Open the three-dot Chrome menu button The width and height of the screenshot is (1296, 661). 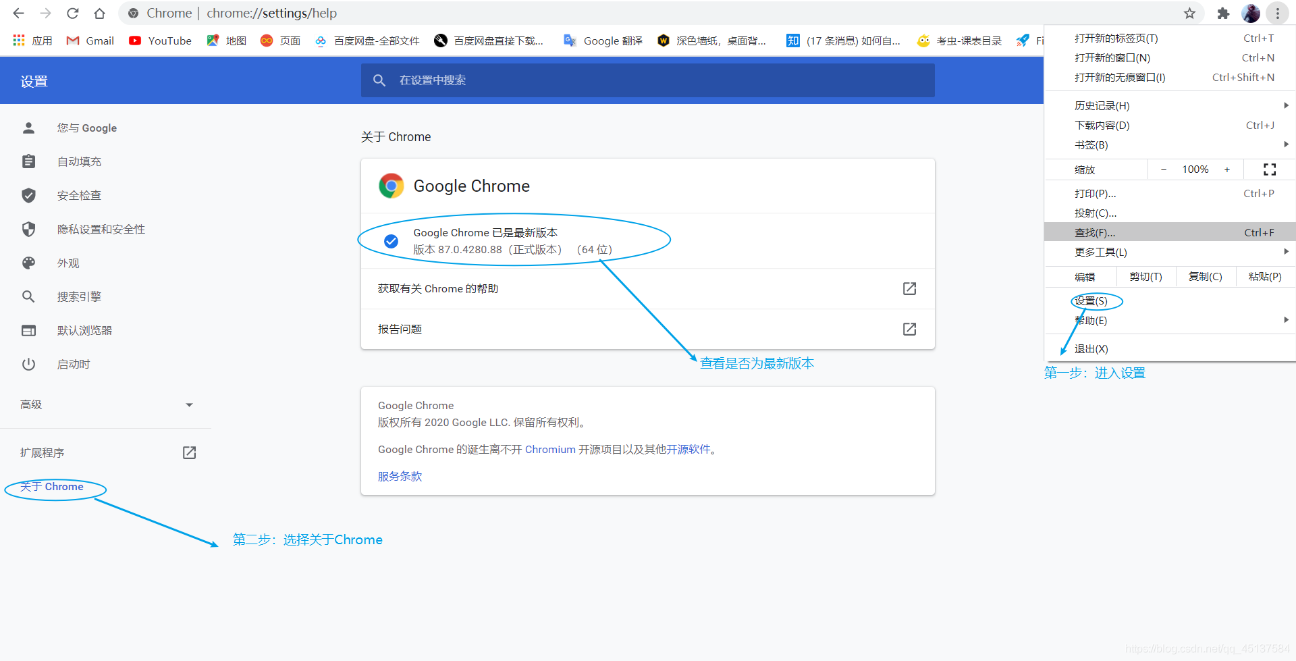click(1277, 14)
